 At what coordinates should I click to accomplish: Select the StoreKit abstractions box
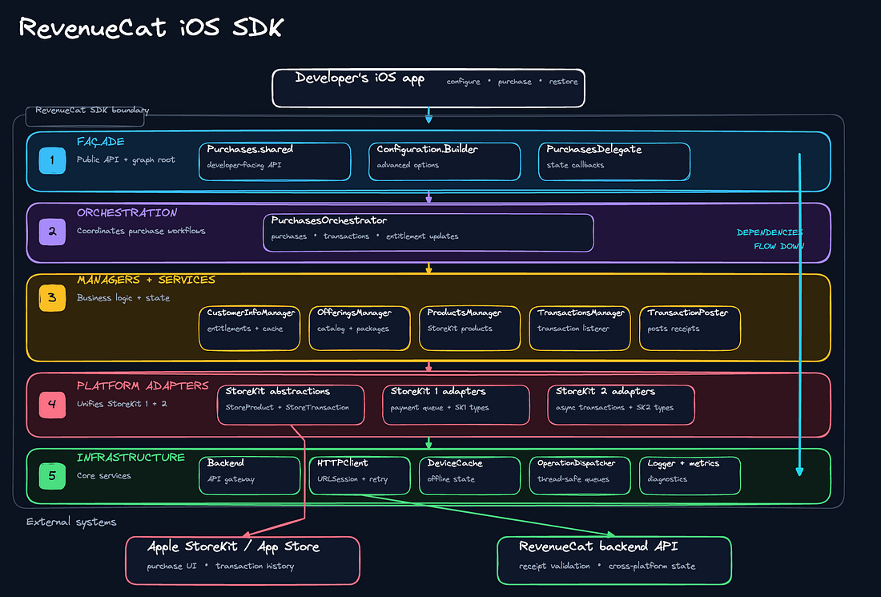click(x=291, y=405)
